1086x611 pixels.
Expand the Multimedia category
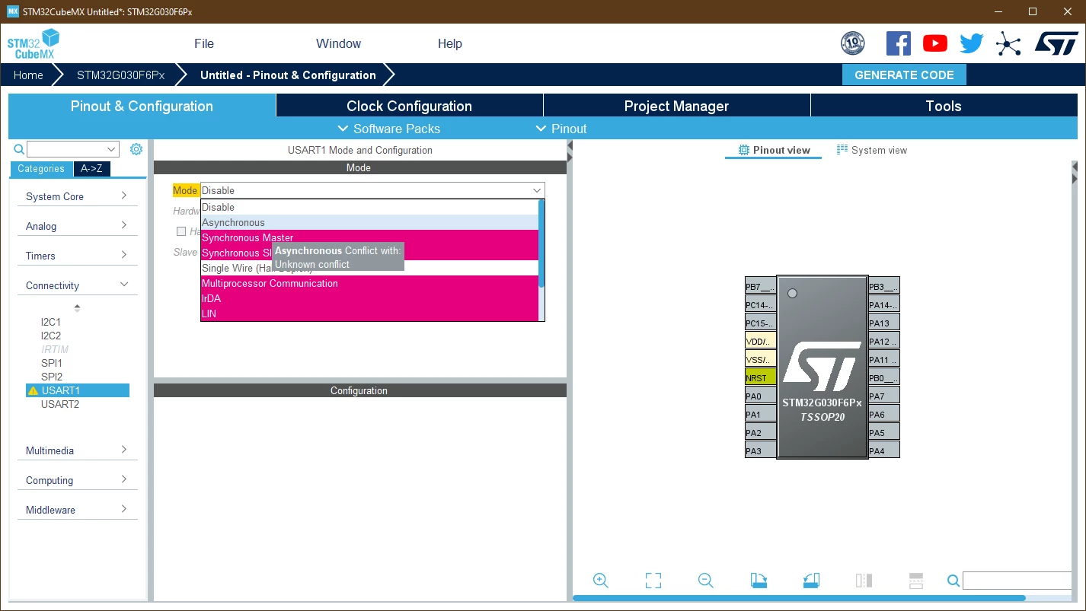(x=77, y=450)
